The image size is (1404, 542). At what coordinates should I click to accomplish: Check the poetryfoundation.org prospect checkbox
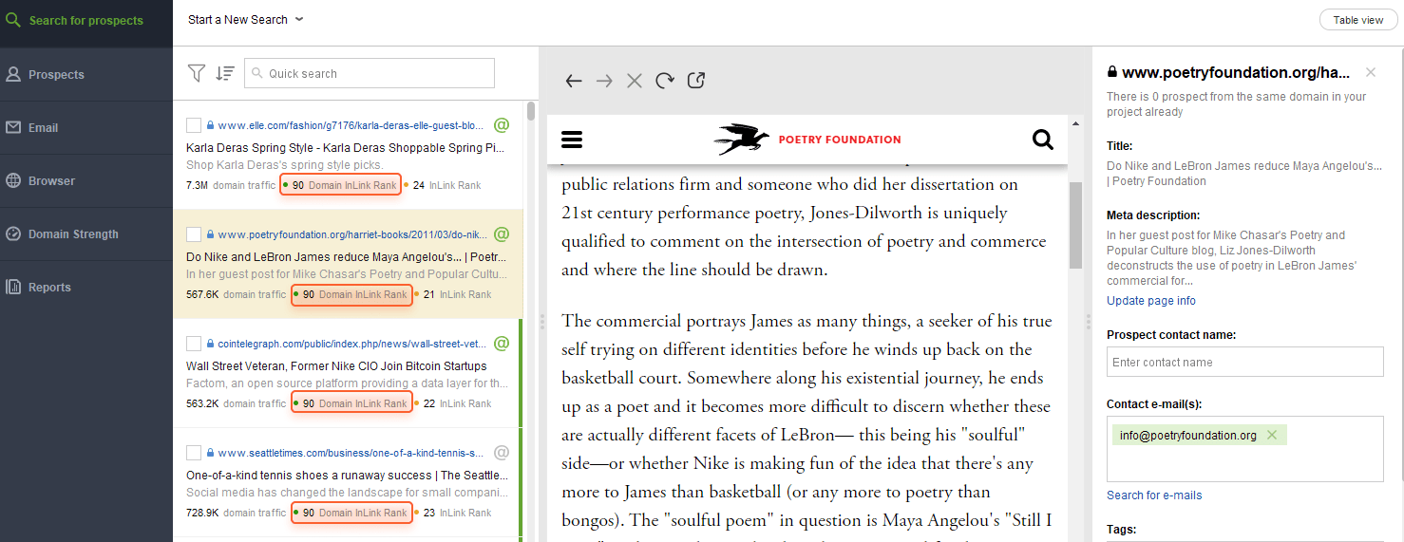tap(194, 234)
